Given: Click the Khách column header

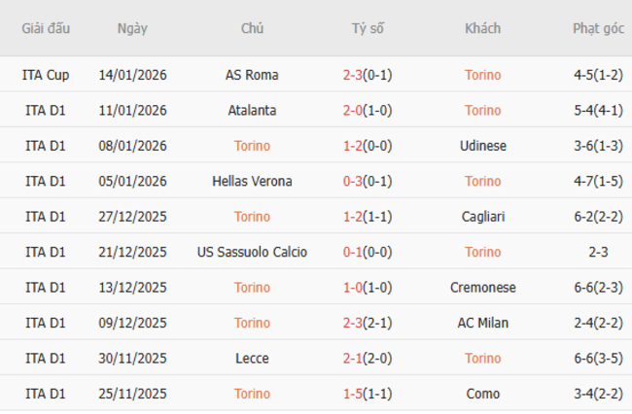Looking at the screenshot, I should (482, 28).
